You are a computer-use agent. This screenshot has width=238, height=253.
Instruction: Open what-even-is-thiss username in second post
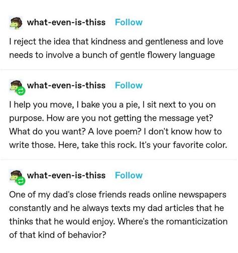coord(66,86)
